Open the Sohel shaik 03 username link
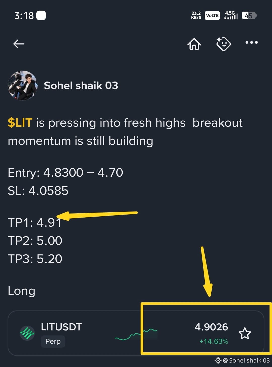The image size is (272, 367). pos(81,86)
